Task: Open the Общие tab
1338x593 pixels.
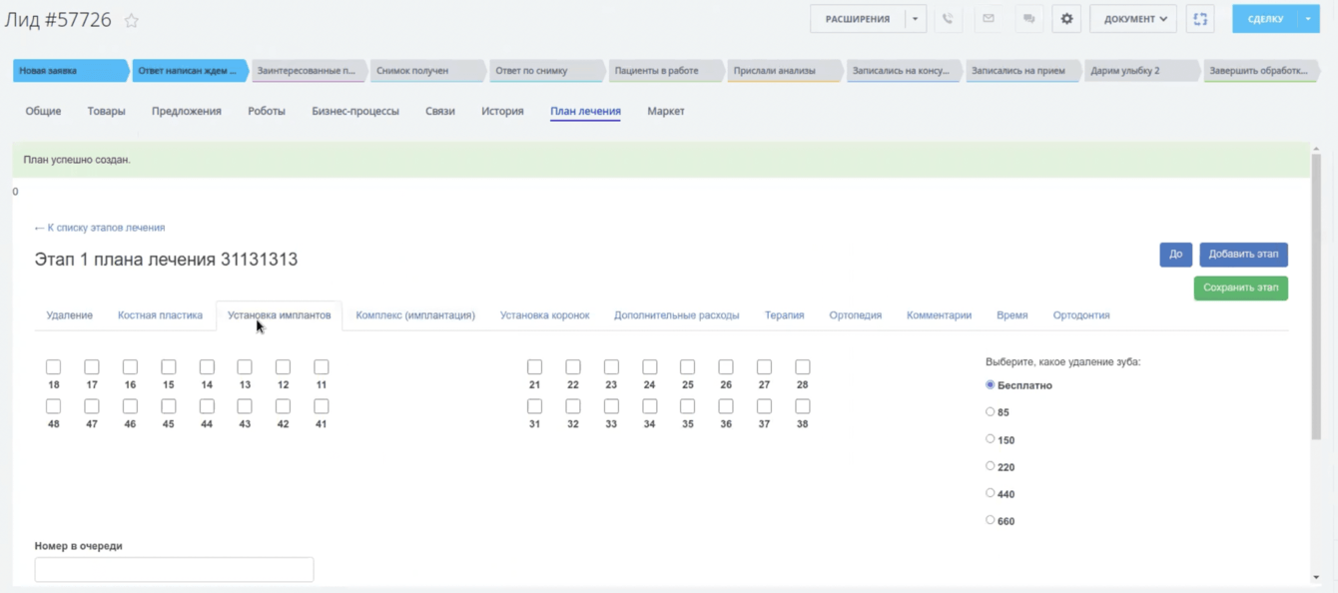Action: coord(43,111)
